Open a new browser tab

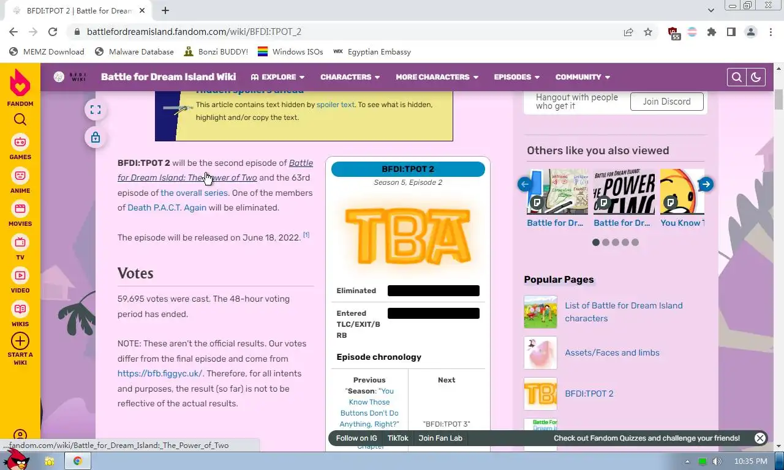pos(165,10)
